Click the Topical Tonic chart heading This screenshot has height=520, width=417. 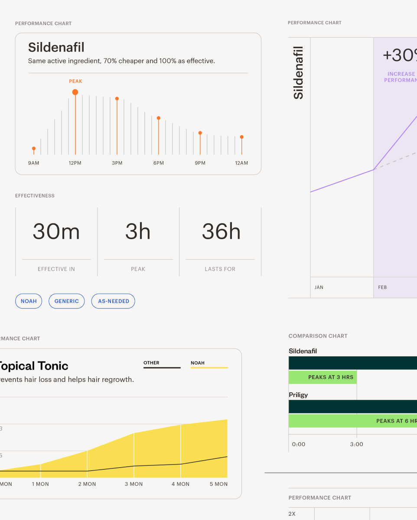coord(33,366)
